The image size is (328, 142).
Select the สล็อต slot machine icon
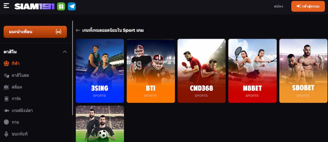point(6,87)
